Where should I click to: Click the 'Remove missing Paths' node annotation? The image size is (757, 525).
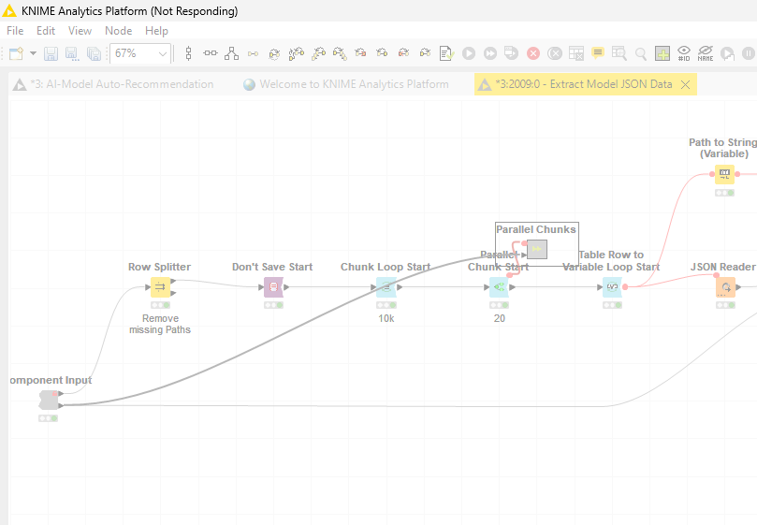(x=160, y=324)
